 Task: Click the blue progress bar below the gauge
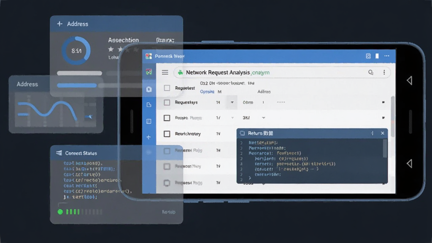pos(77,85)
